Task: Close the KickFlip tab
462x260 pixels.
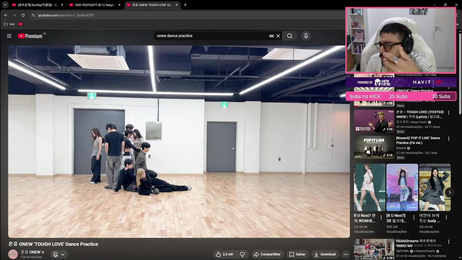Action: click(62, 5)
